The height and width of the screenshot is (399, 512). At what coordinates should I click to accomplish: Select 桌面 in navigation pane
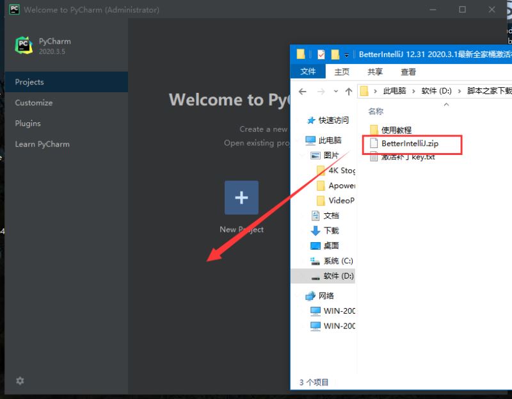click(x=331, y=245)
